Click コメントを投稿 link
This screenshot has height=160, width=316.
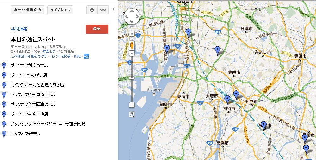(x=60, y=56)
